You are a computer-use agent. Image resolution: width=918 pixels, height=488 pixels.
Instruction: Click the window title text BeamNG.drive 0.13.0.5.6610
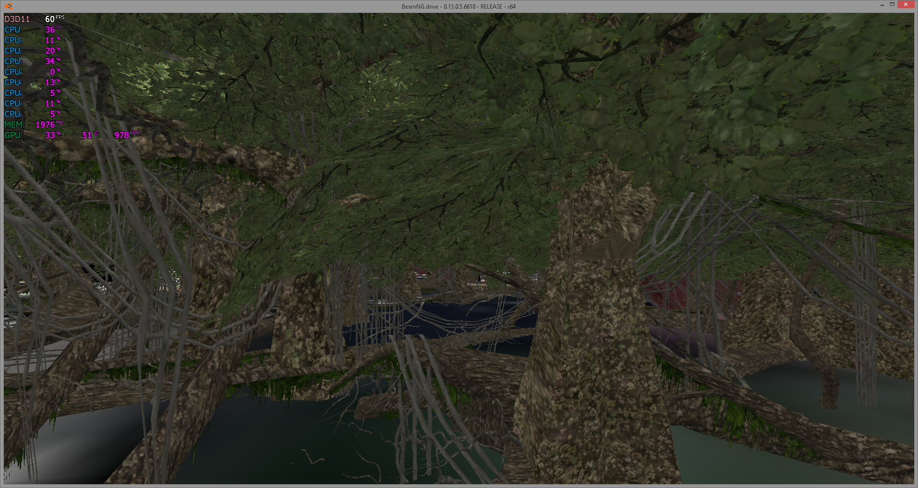pyautogui.click(x=459, y=6)
